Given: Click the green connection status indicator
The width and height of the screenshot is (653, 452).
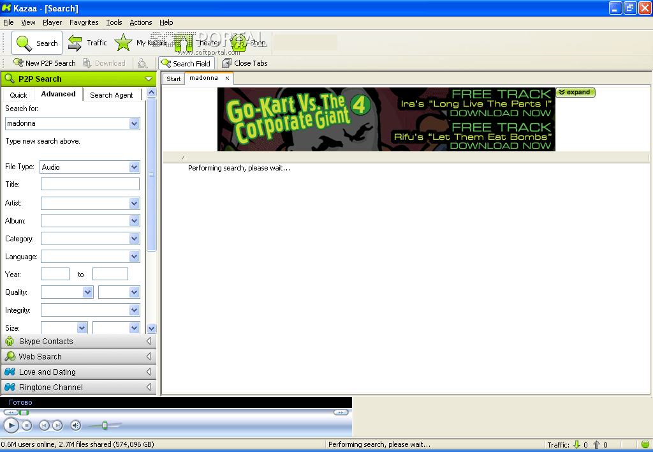Looking at the screenshot, I should pos(645,444).
